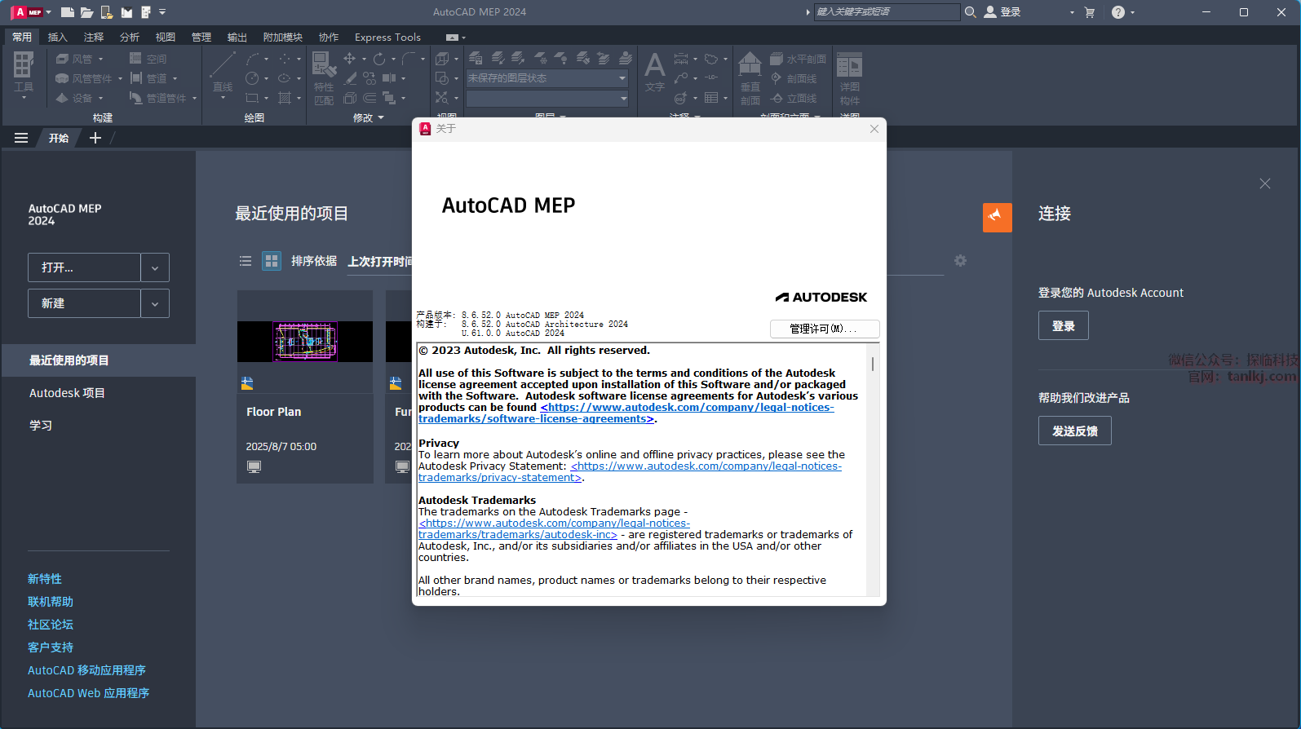Click the 管理许可(M)... button
The width and height of the screenshot is (1301, 729).
(824, 329)
